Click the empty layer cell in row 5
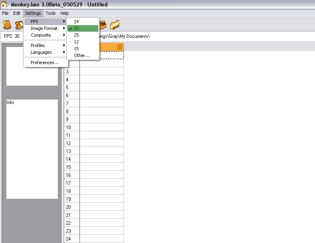The image size is (315, 243). click(102, 87)
